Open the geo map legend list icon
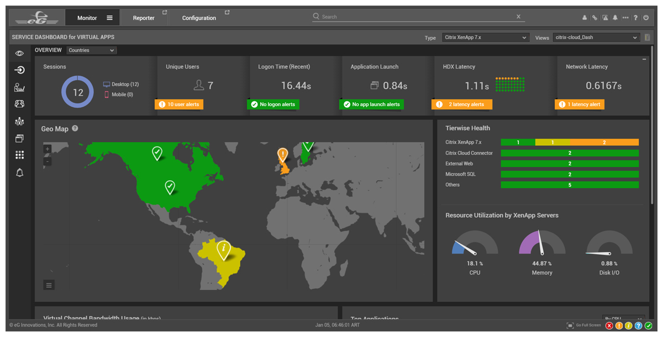Screen dimensions: 663x337 (49, 285)
